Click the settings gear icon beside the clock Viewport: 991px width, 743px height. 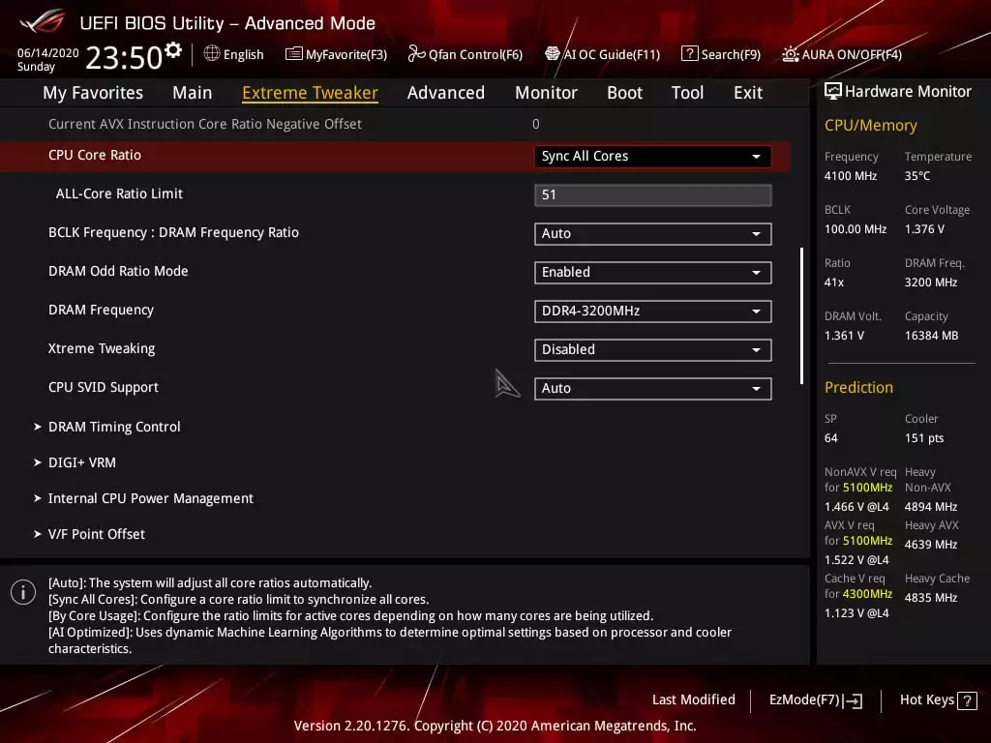[173, 49]
